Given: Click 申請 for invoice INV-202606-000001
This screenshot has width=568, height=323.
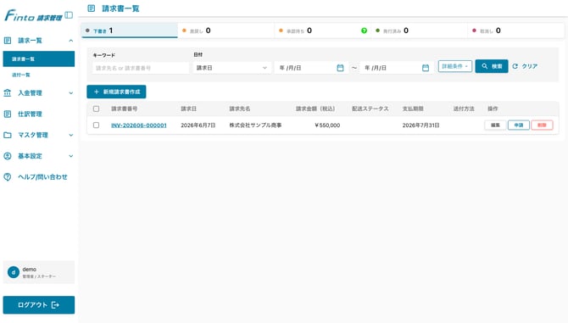Looking at the screenshot, I should 518,125.
